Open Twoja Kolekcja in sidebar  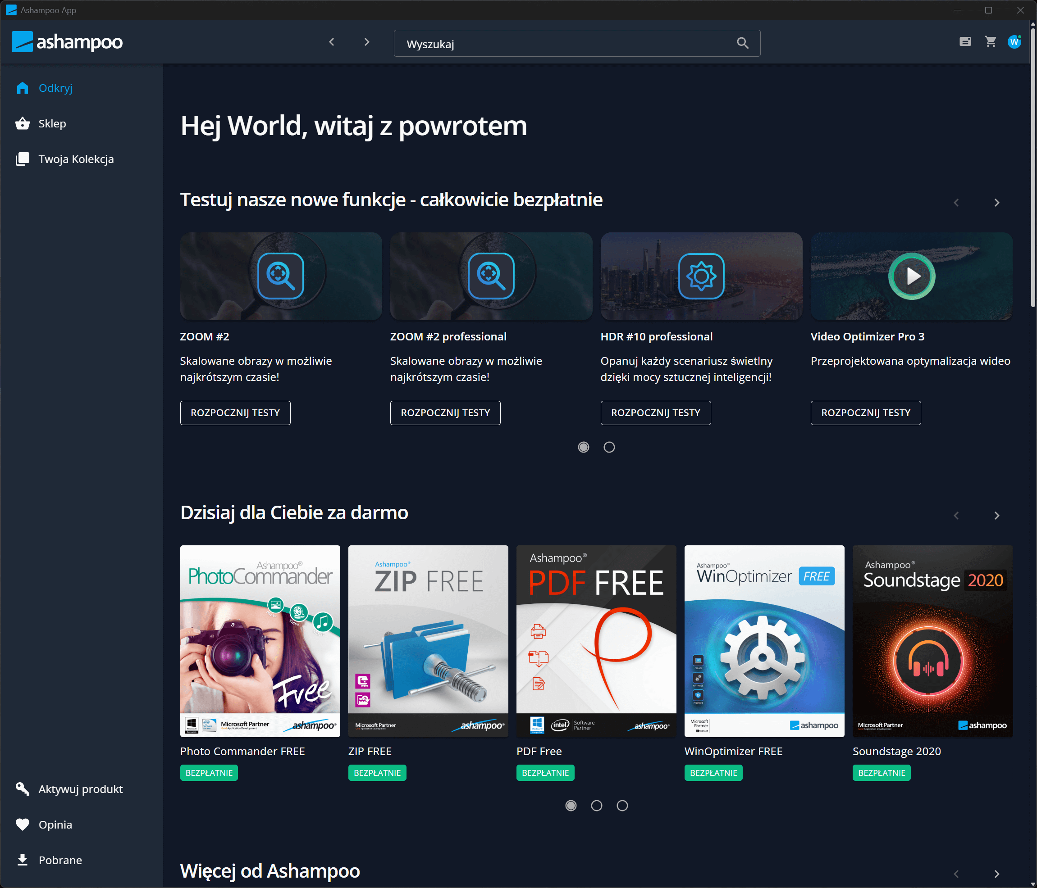(81, 159)
